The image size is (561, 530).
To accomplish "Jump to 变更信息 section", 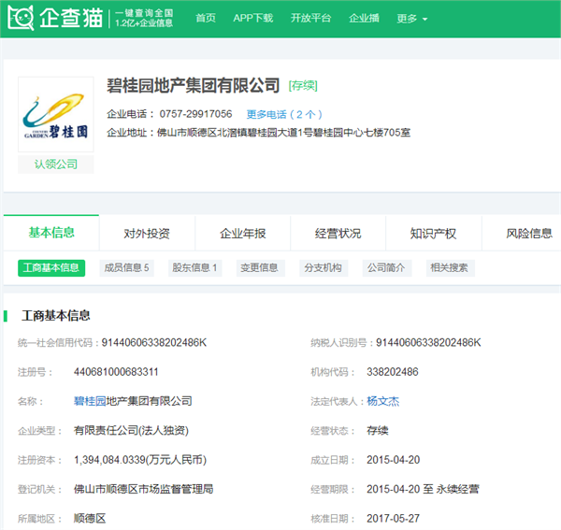I will (261, 268).
